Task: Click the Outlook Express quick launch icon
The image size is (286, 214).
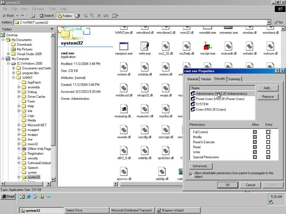Action: (x=35, y=196)
